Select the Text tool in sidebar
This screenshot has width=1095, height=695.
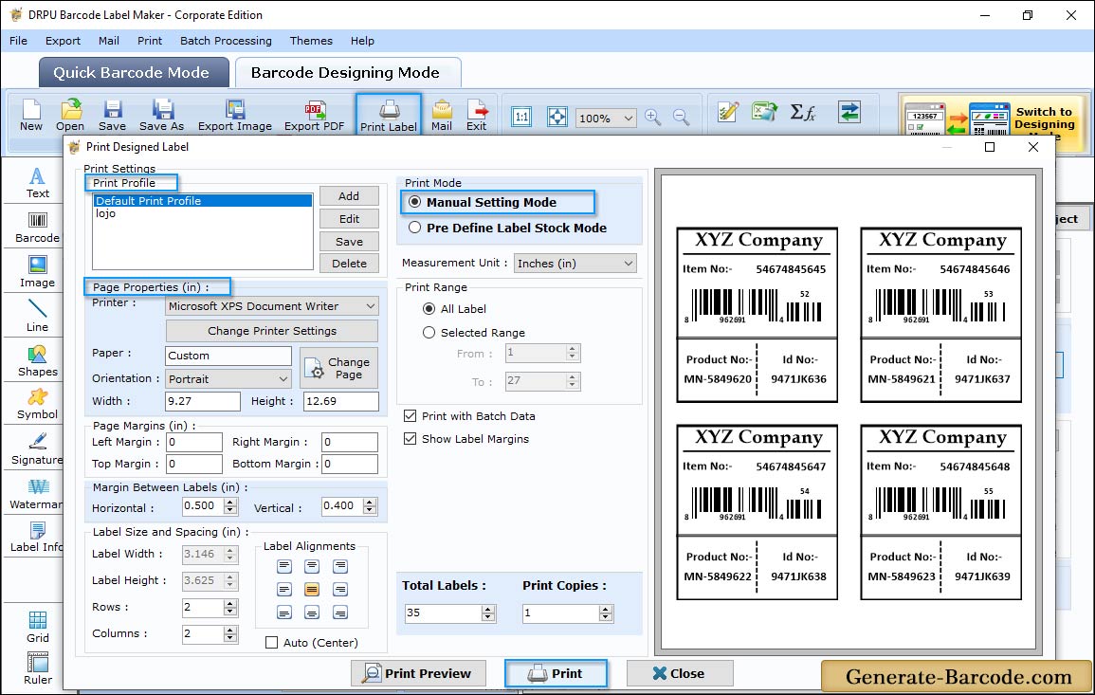click(37, 183)
